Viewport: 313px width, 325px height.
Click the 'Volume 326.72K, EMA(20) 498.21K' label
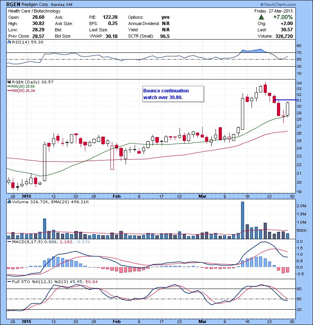coord(50,202)
